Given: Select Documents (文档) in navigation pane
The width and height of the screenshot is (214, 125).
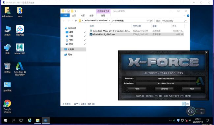Looking at the screenshot, I should click(x=69, y=40).
